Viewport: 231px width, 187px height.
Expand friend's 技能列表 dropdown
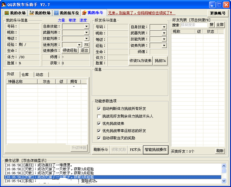[x=164, y=39]
